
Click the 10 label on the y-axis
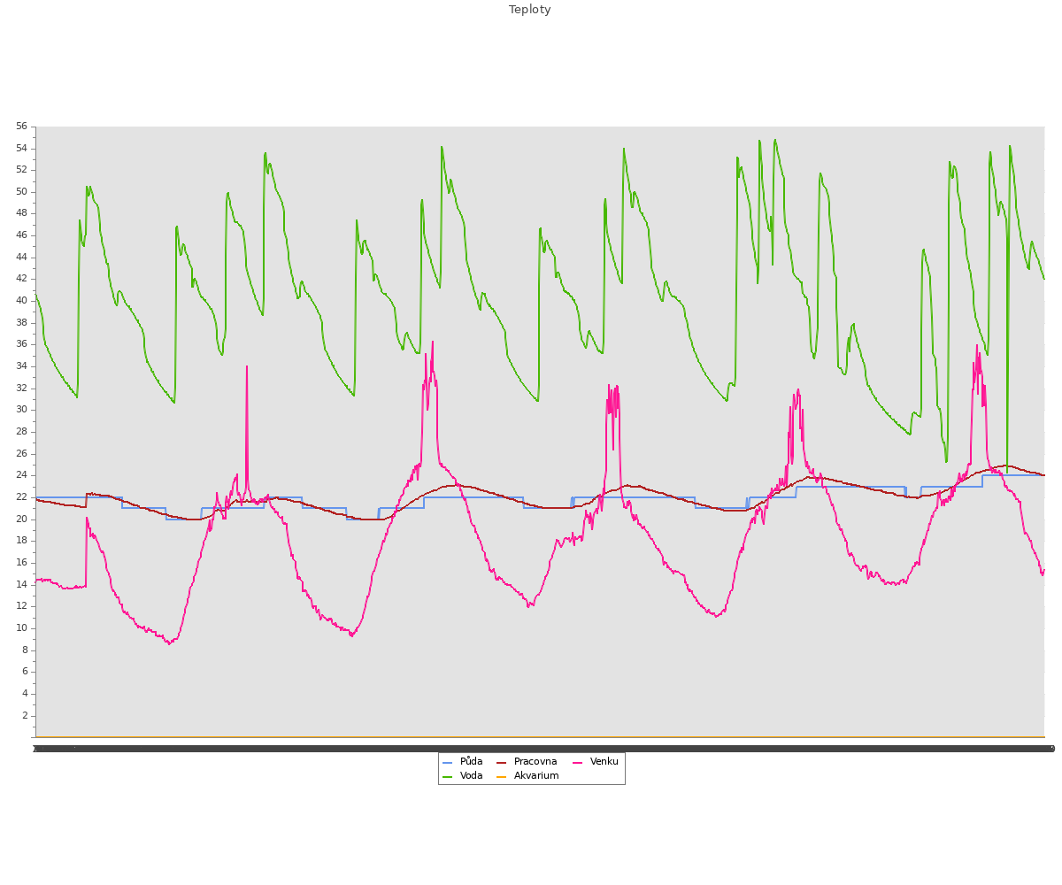[x=21, y=628]
